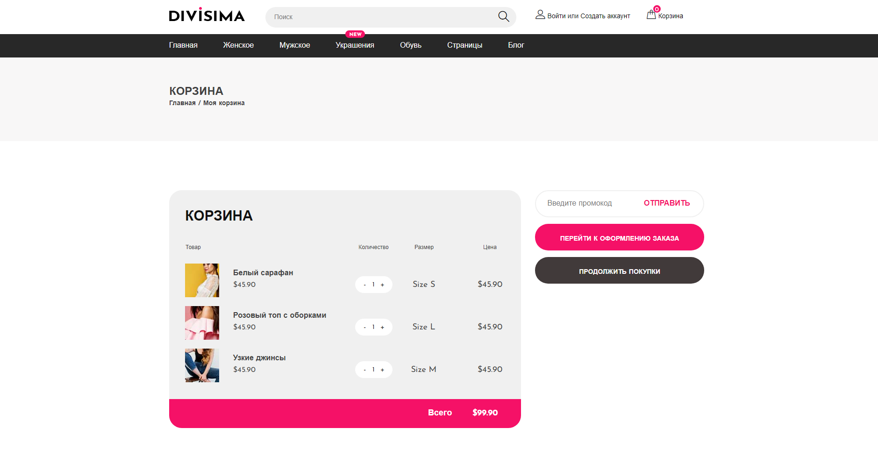
Task: Open the shopping bag cart icon
Action: coord(651,15)
